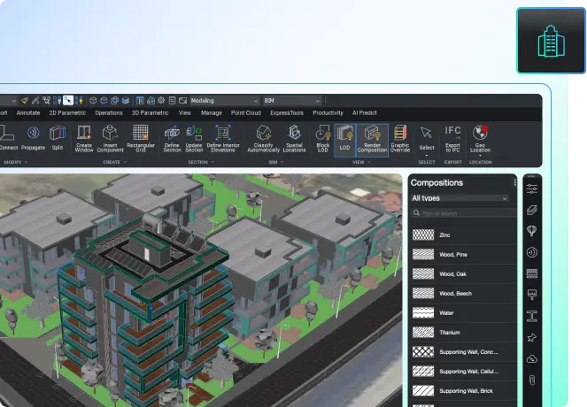The image size is (587, 407).
Task: Open the Layers panel icon
Action: [531, 210]
